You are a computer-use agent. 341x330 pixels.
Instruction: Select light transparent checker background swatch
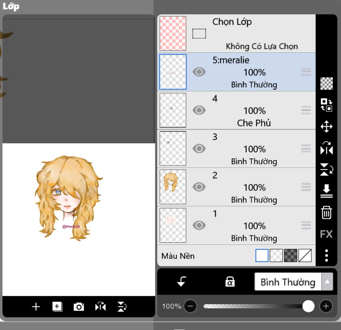click(x=276, y=255)
